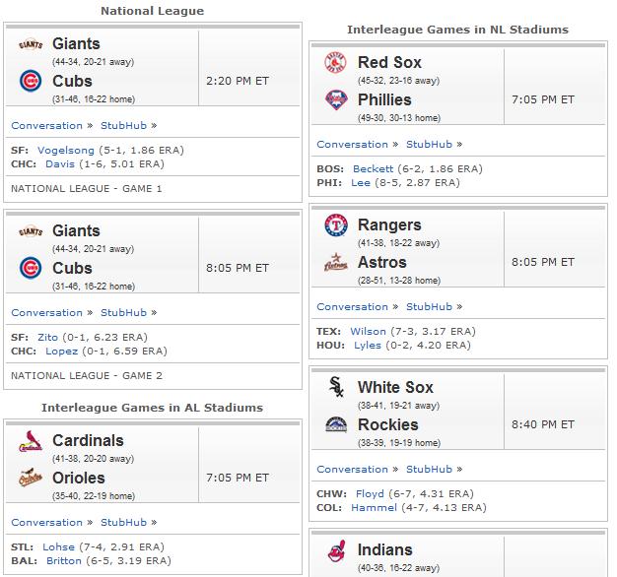Open pitcher Vogelsong's player link
The image size is (617, 577).
point(66,151)
